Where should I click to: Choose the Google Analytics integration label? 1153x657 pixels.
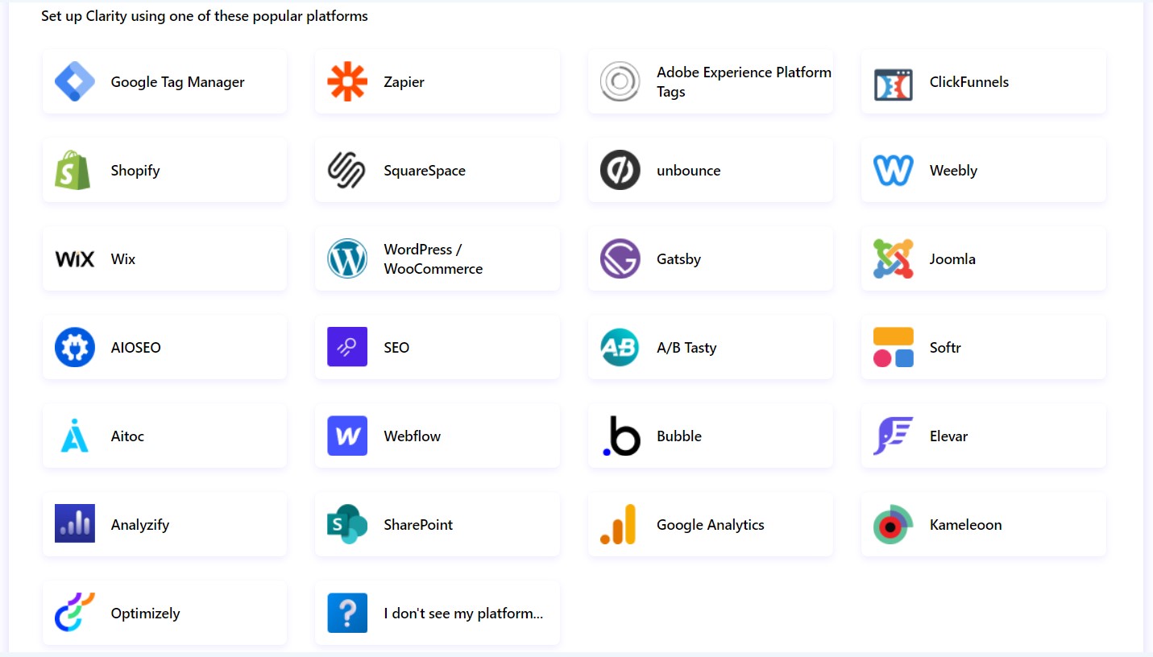tap(711, 525)
